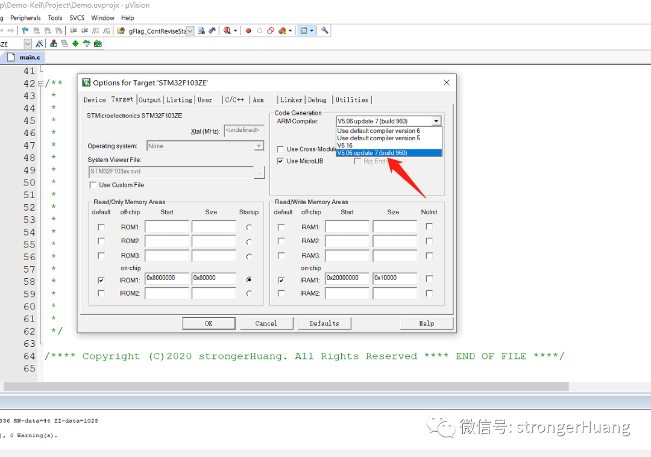
Task: Enable Use Cross-Module Optimization checkbox
Action: click(281, 149)
